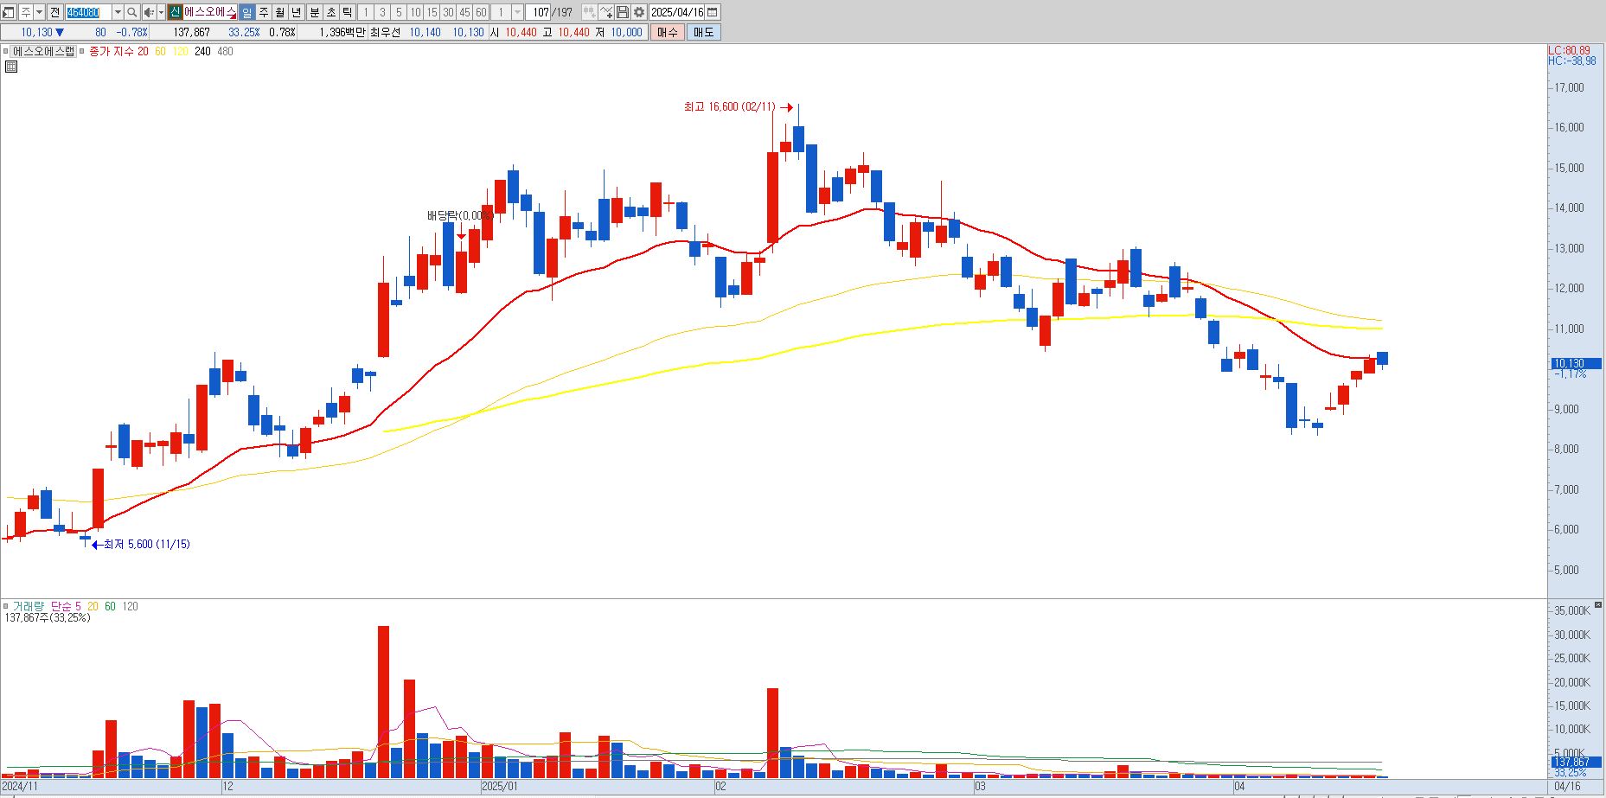Open the 주 type dropdown arrow

[39, 12]
